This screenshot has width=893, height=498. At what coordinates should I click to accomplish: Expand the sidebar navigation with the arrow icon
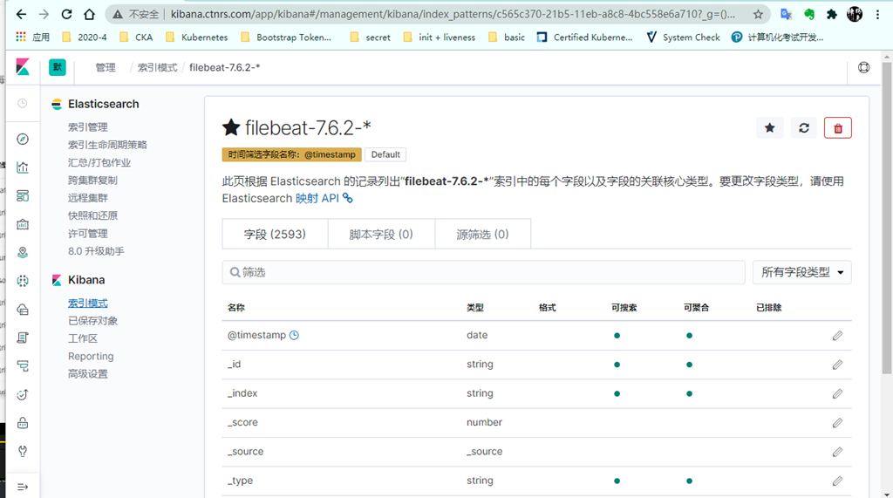tap(22, 487)
